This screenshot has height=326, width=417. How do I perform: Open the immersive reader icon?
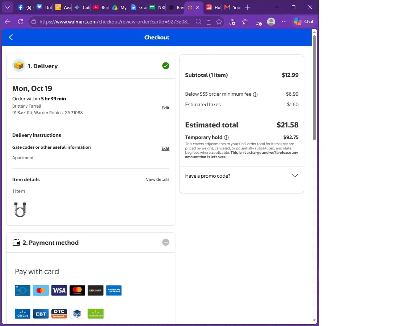click(x=209, y=22)
